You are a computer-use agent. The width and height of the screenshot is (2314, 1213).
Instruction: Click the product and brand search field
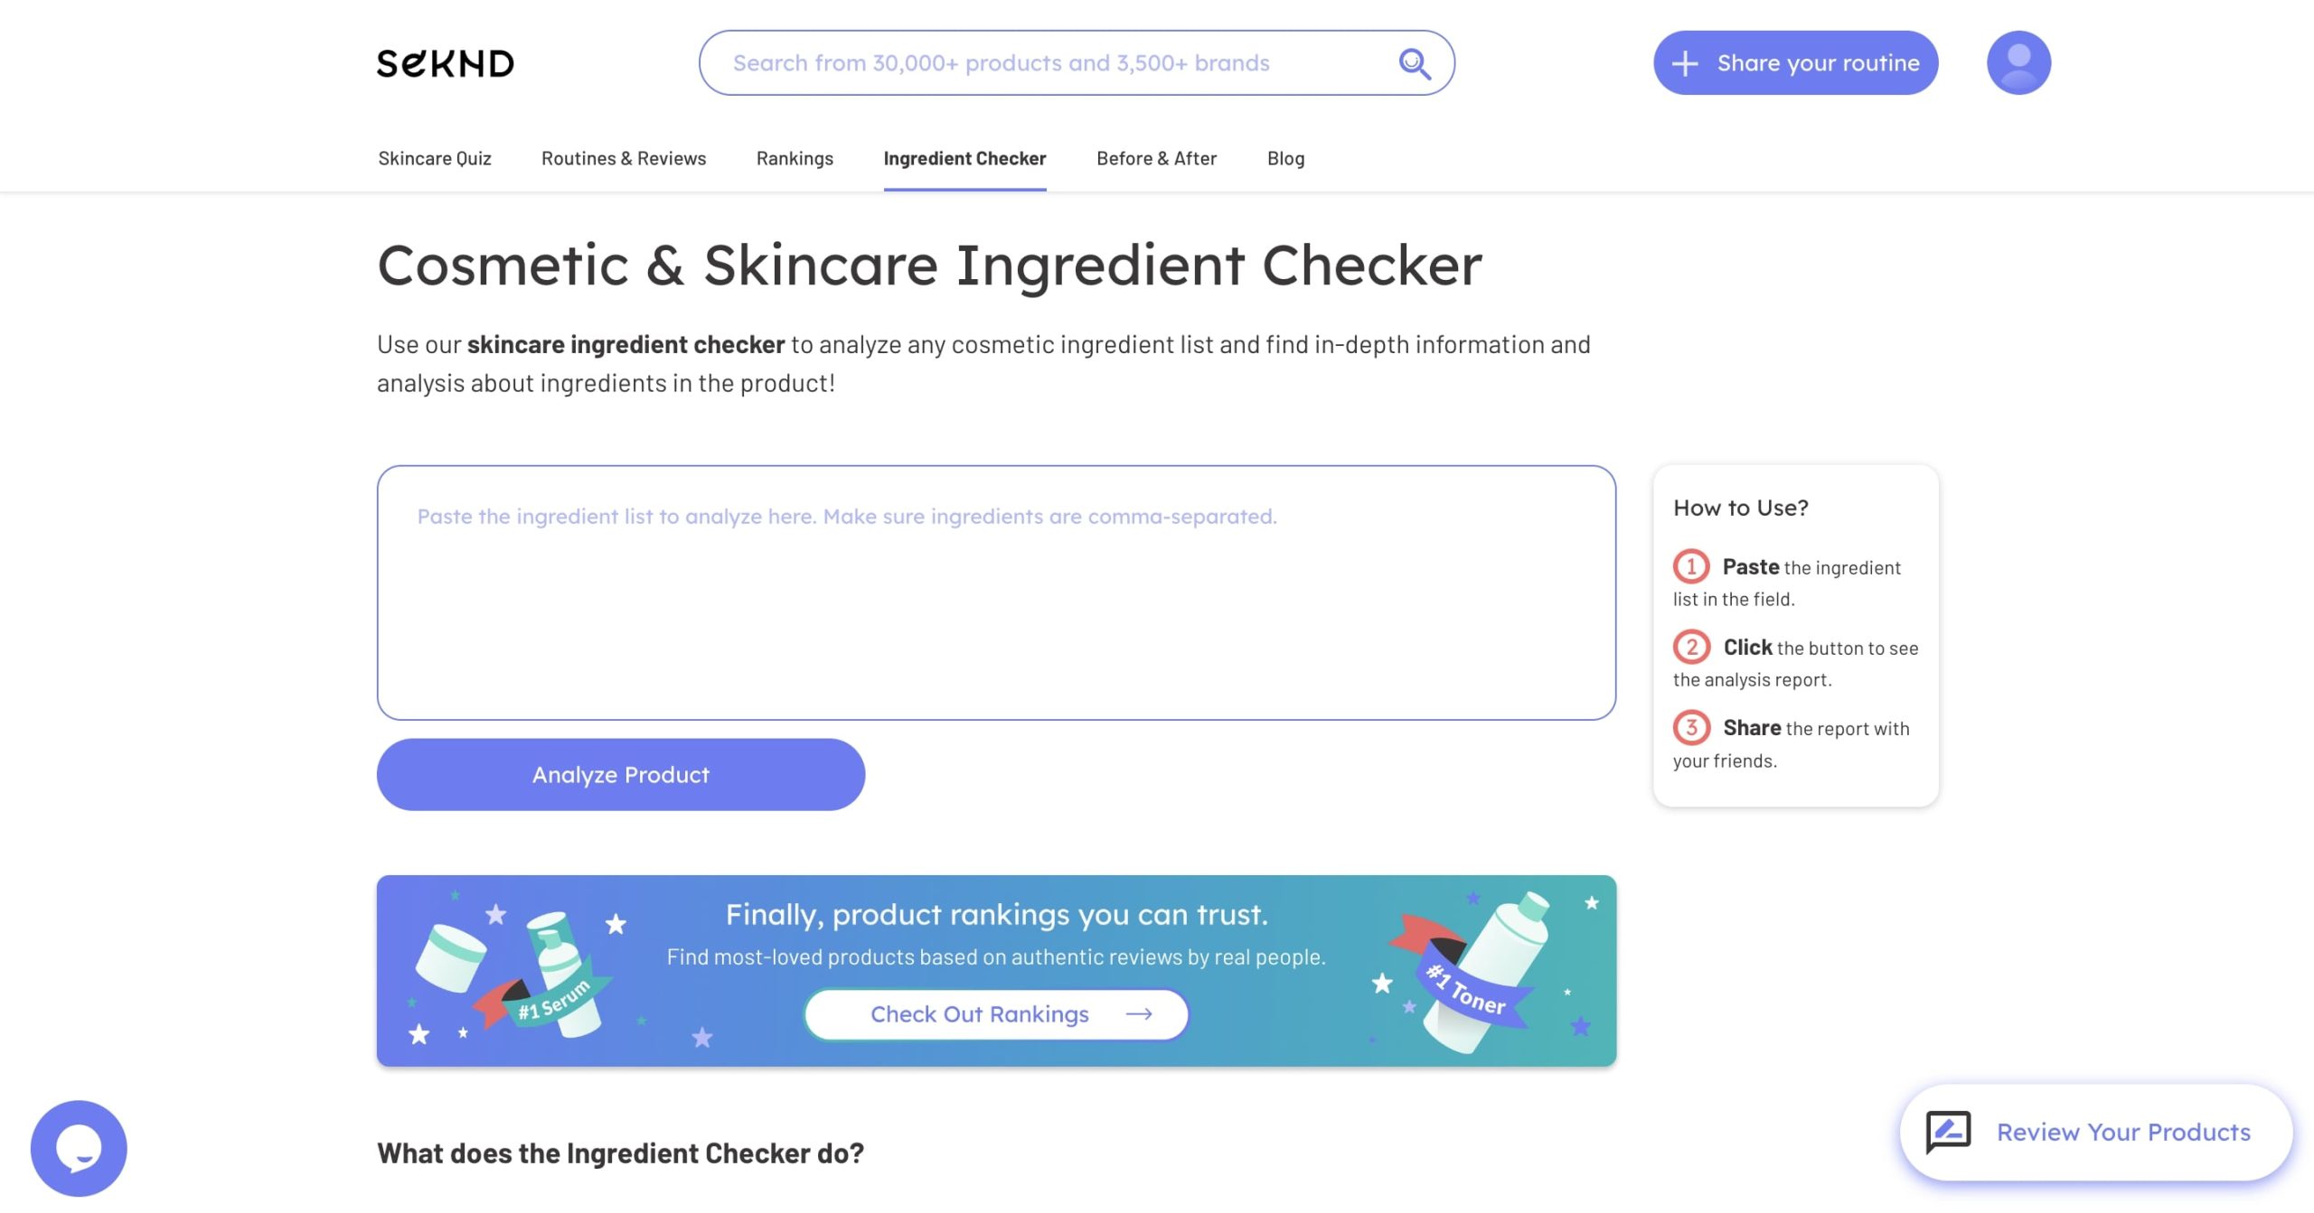1077,62
